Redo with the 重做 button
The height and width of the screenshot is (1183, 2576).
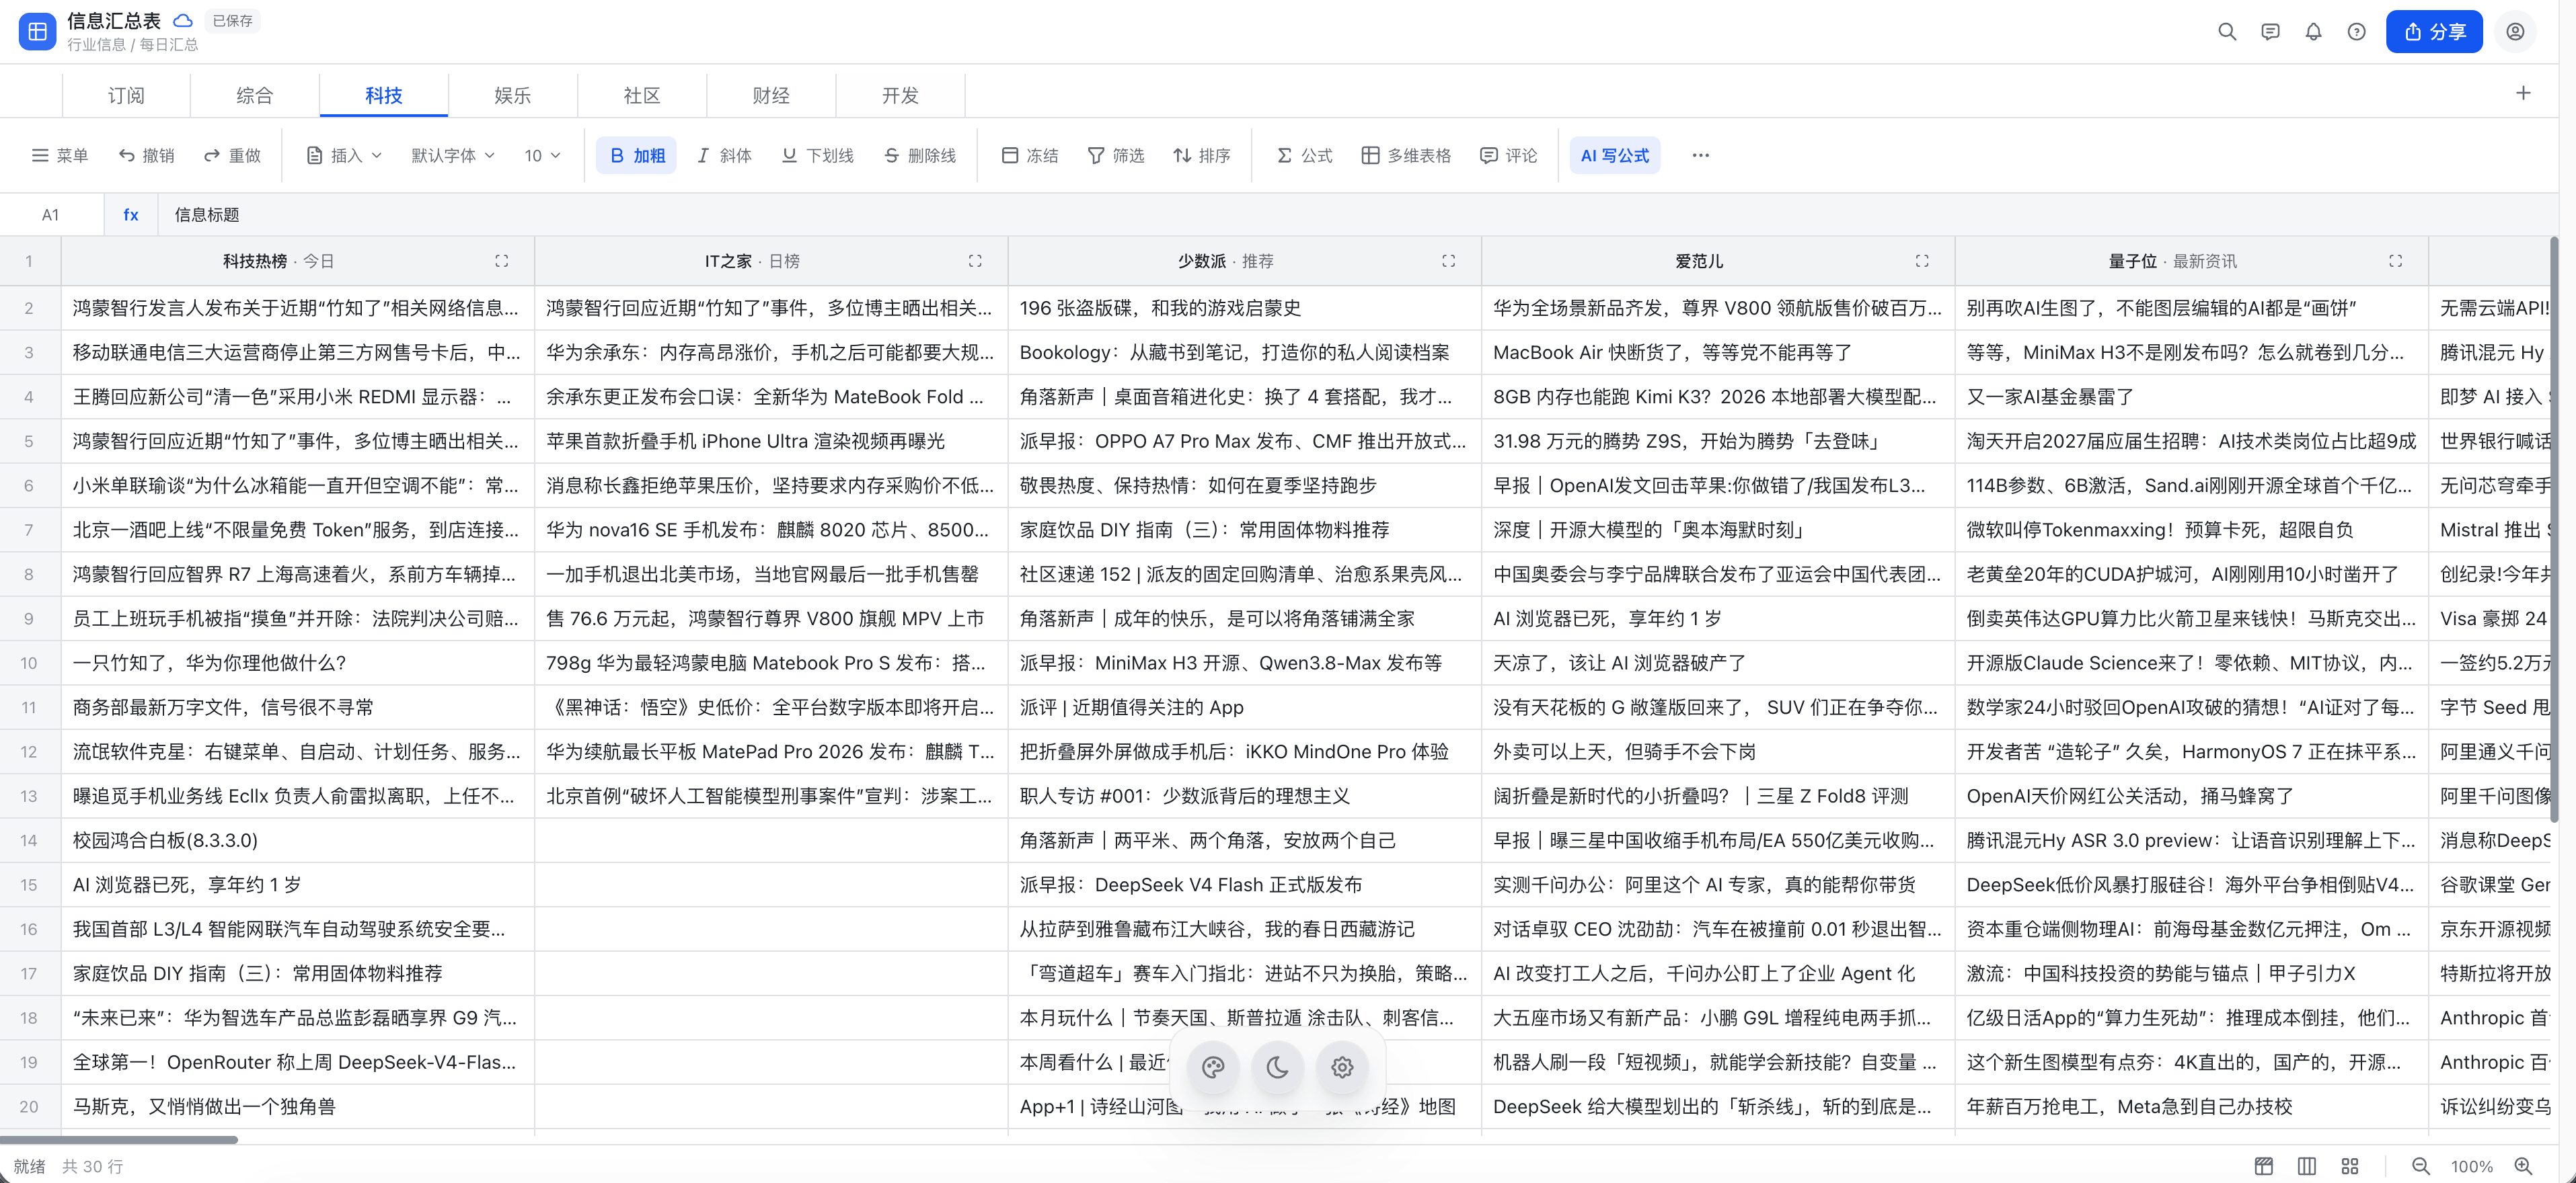coord(232,155)
